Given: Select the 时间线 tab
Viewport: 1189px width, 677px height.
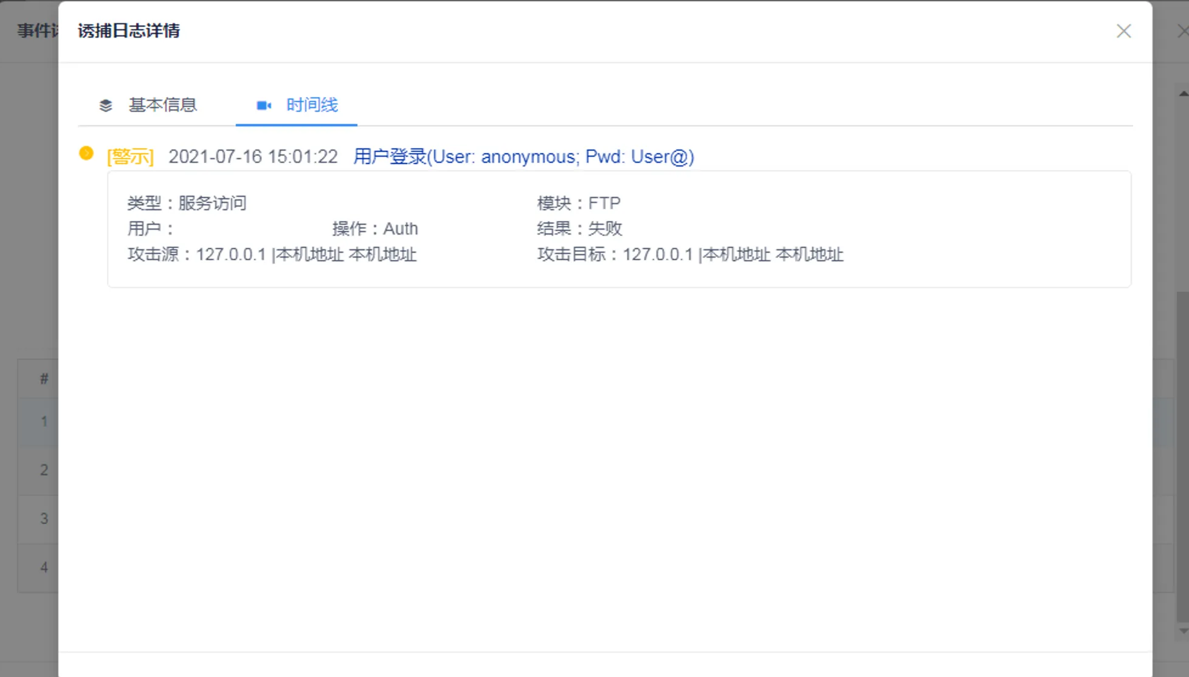Looking at the screenshot, I should tap(297, 105).
